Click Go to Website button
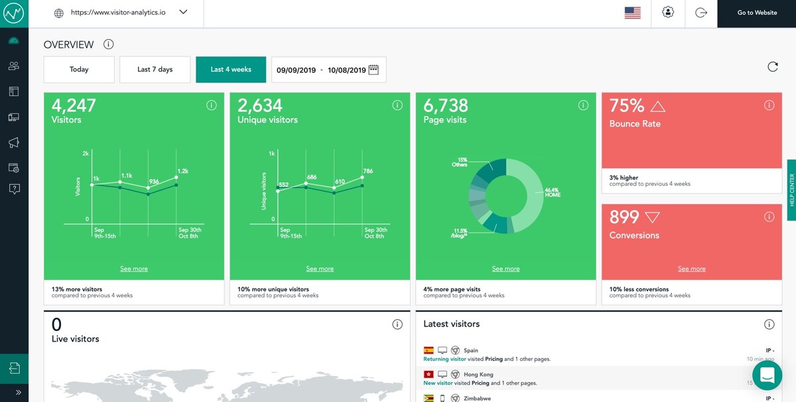796x402 pixels. point(756,12)
